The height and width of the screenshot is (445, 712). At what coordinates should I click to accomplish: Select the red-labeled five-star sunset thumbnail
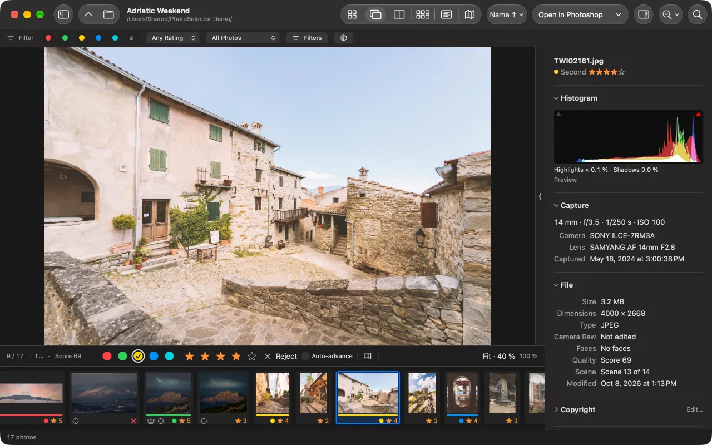pos(32,399)
